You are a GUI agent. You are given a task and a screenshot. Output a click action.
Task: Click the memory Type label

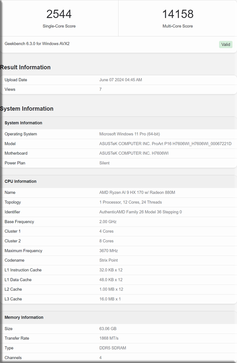9,348
